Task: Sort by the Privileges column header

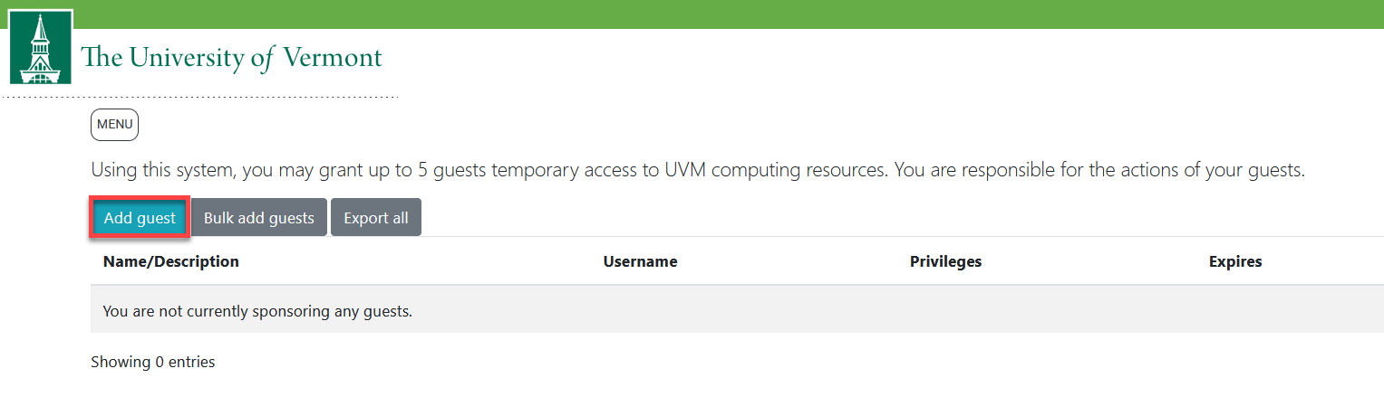Action: tap(945, 261)
